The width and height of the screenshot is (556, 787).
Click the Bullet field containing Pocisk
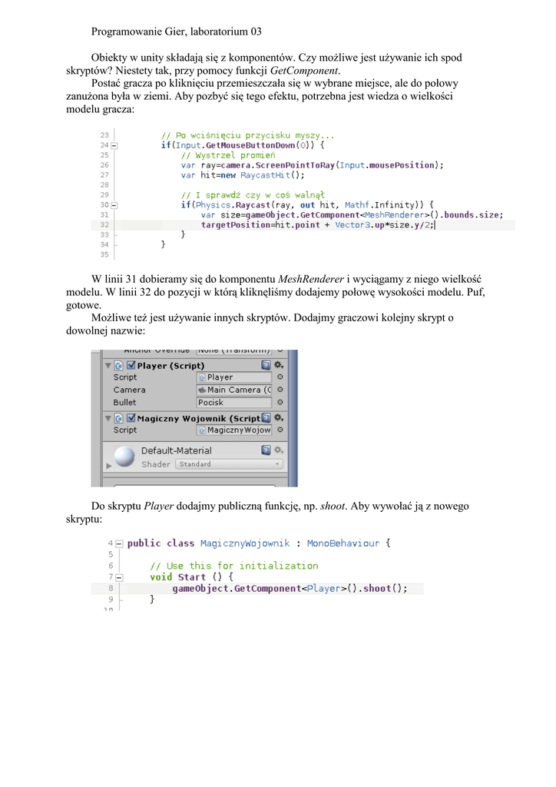[234, 402]
